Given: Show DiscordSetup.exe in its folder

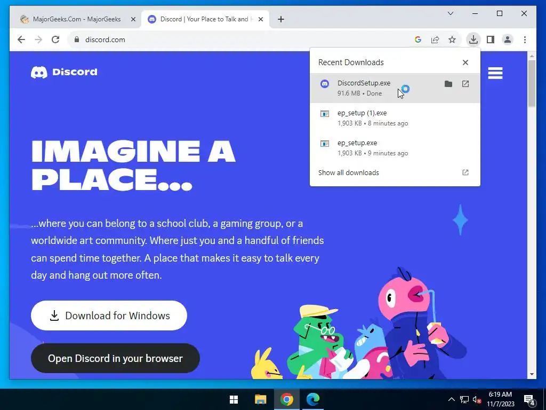Looking at the screenshot, I should (x=448, y=84).
